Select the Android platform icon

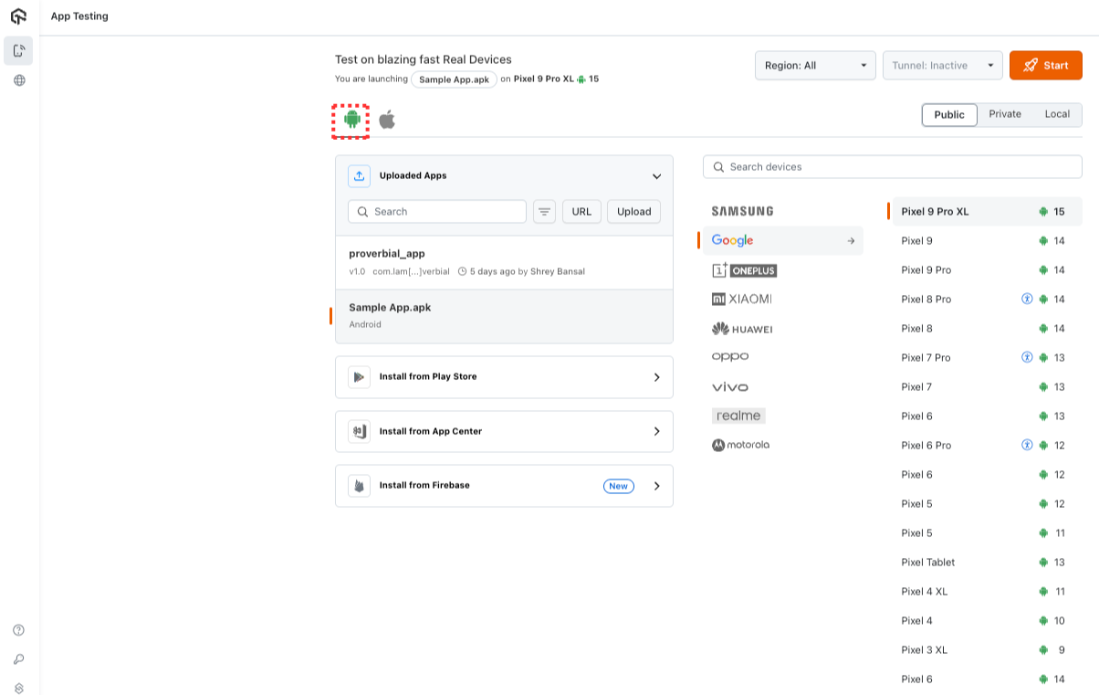point(351,119)
